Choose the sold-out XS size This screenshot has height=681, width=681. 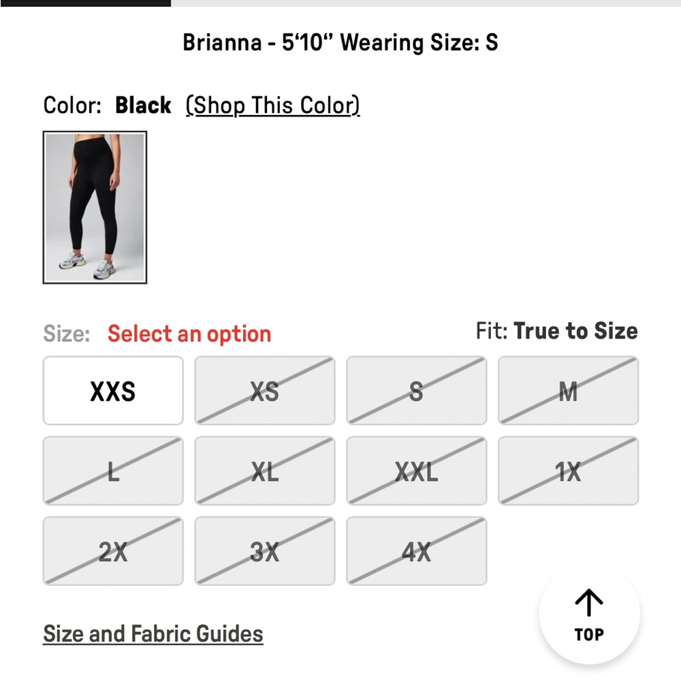tap(264, 391)
